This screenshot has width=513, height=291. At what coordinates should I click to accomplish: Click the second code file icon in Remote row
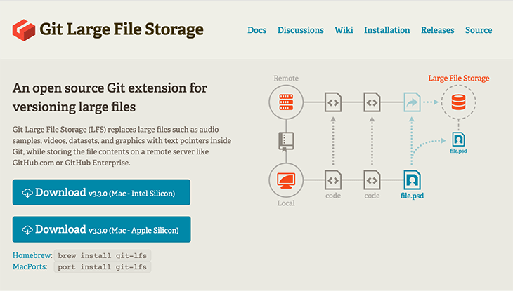[372, 102]
